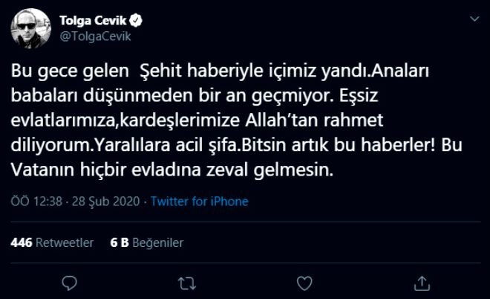Image resolution: width=490 pixels, height=299 pixels.
Task: Click the reply speech bubble icon
Action: click(x=71, y=283)
